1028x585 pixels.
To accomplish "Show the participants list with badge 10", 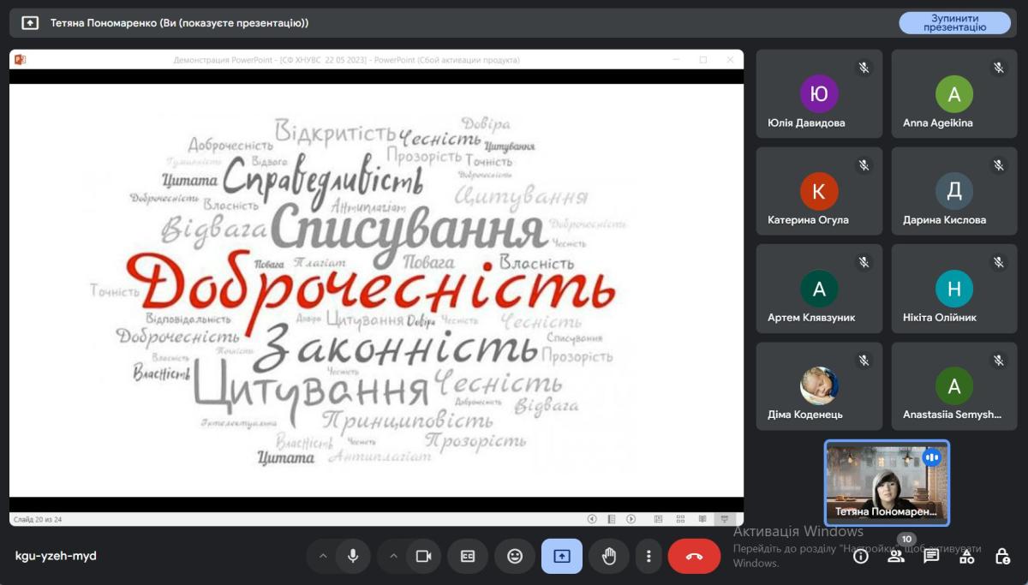I will pyautogui.click(x=896, y=556).
